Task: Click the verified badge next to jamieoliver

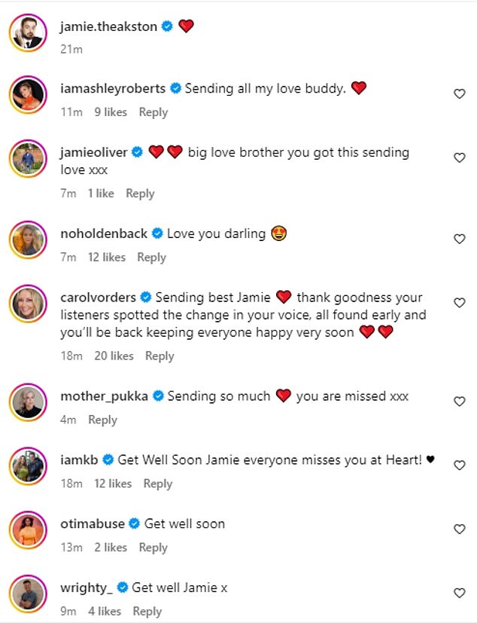Action: click(138, 152)
